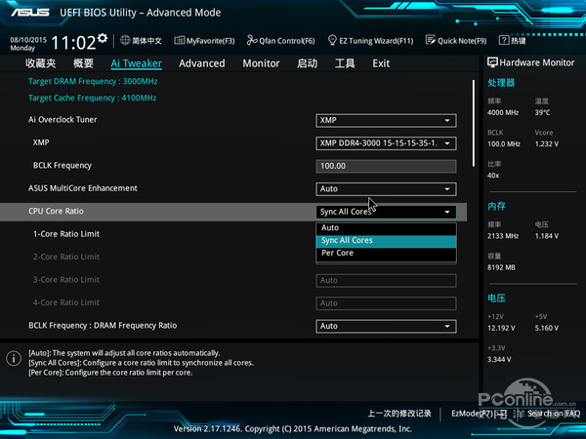Open BCLK Frequency : DRAM Frequency Ratio dropdown
This screenshot has height=439, width=586.
pos(386,326)
